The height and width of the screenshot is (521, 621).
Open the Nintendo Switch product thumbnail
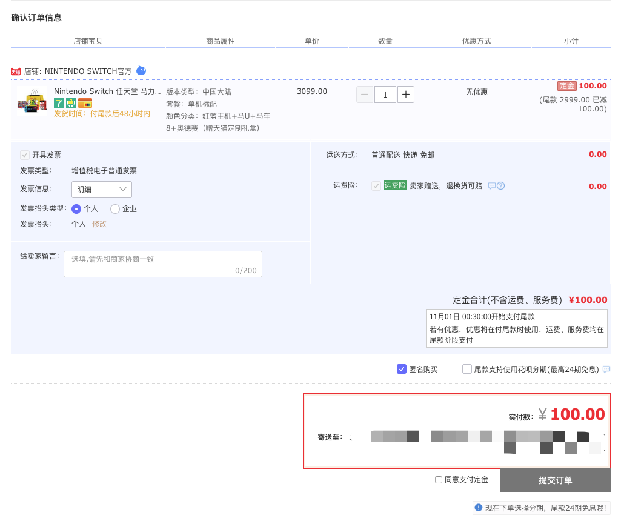32,101
